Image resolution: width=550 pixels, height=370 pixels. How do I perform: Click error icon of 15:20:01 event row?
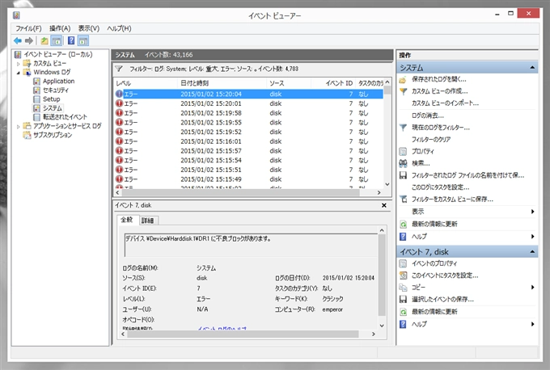[x=119, y=103]
